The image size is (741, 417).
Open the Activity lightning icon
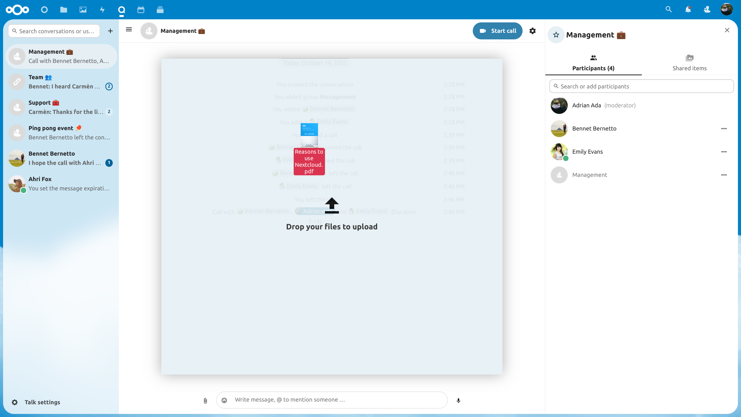(x=102, y=10)
